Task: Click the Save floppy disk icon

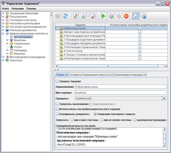Action: coord(58,16)
